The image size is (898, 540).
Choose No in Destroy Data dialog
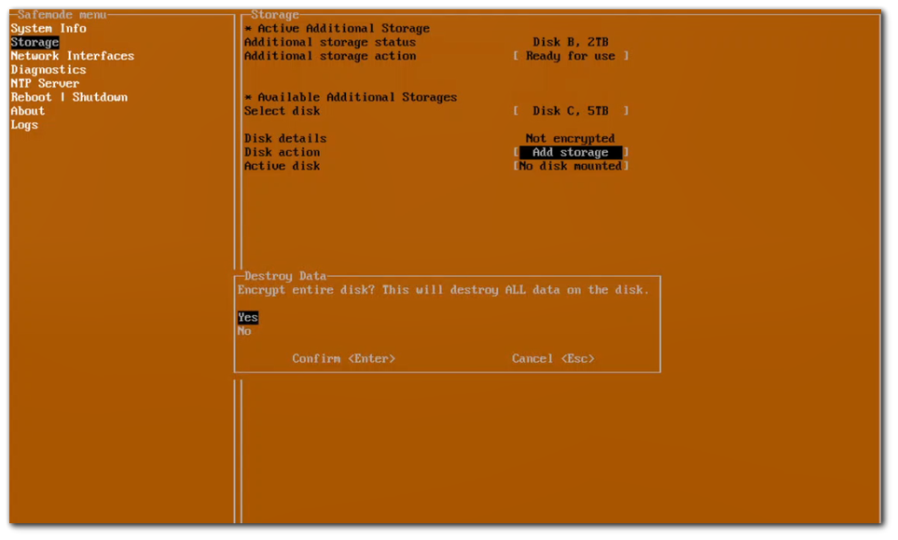tap(244, 331)
